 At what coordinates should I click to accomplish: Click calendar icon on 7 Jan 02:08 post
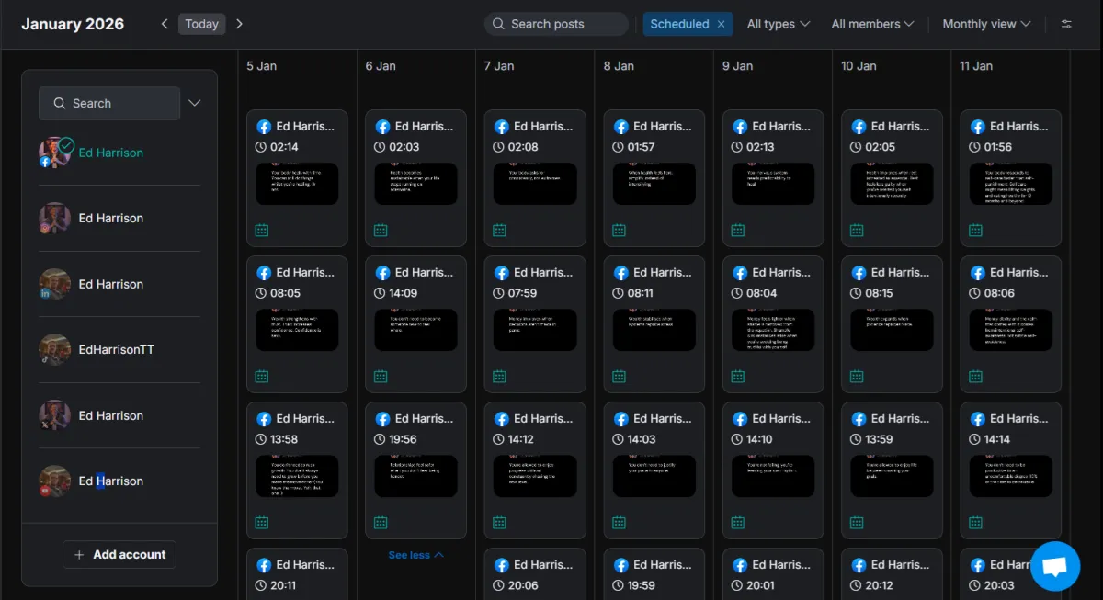point(500,230)
